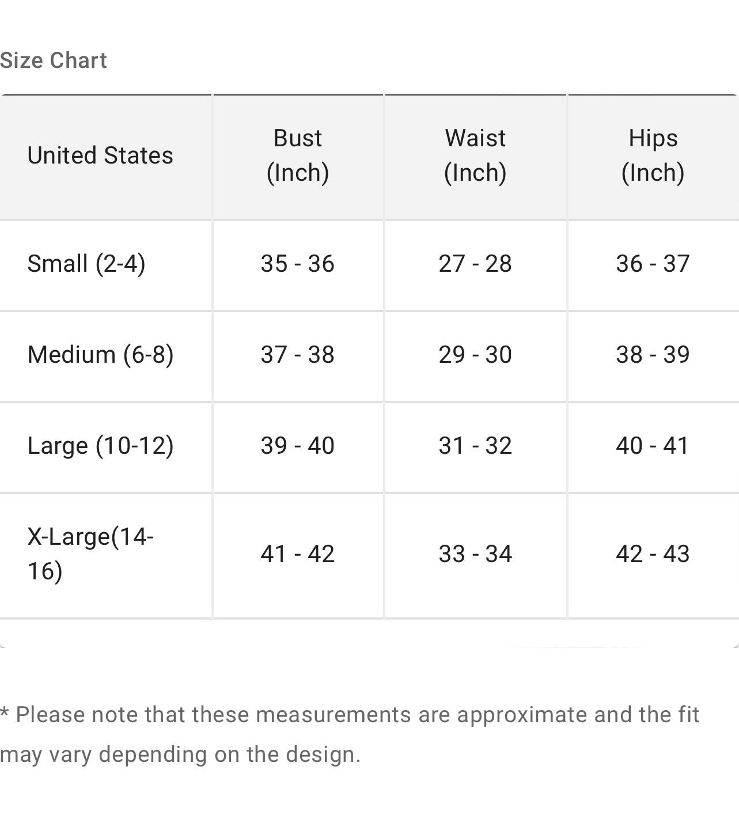The height and width of the screenshot is (827, 739).
Task: Click Medium bust value 37 - 38
Action: [297, 355]
